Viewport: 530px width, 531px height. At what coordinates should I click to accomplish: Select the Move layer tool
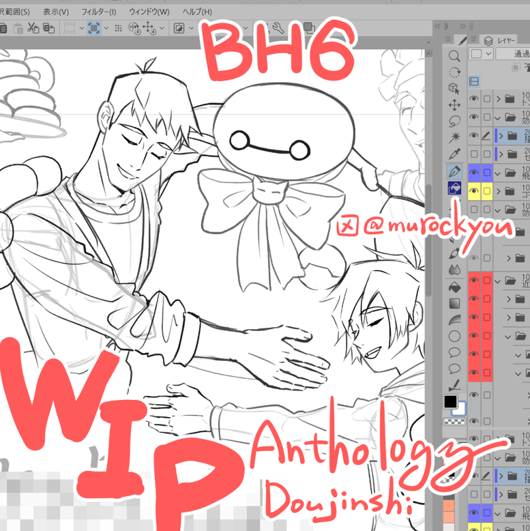[x=454, y=105]
